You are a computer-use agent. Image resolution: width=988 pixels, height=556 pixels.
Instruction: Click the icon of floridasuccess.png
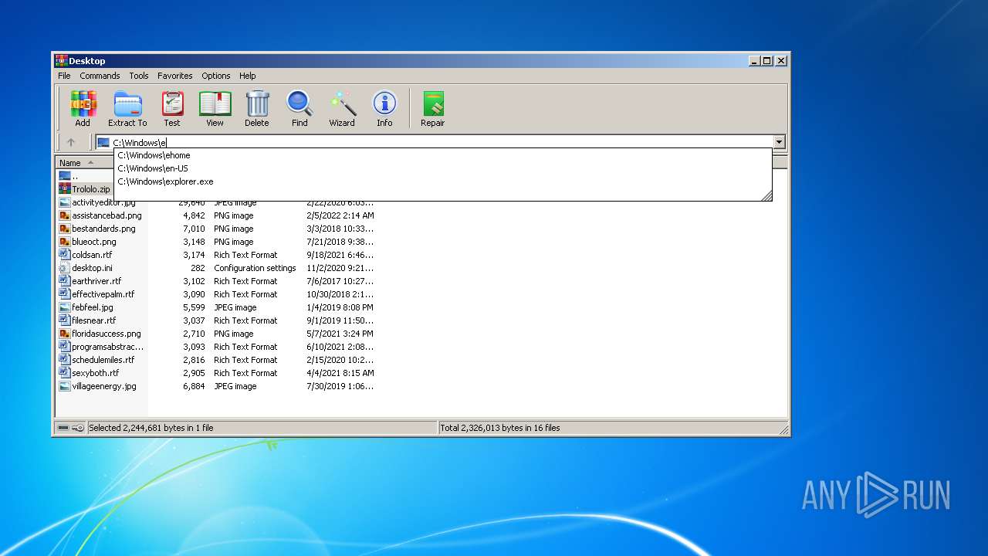tap(65, 334)
